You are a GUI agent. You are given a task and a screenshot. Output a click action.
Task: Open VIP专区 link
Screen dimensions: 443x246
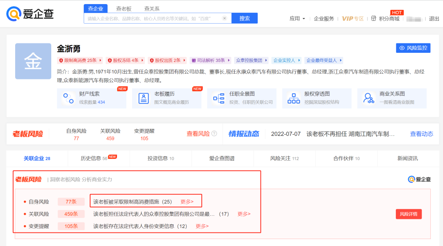pos(353,18)
